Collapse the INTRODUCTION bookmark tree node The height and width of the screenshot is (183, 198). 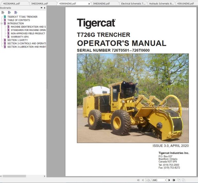pos(2,23)
